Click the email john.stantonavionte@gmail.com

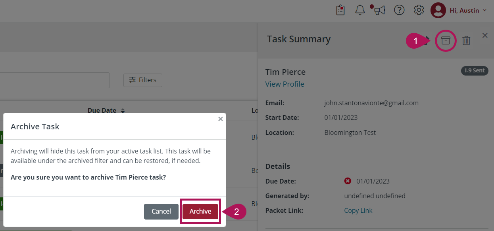click(371, 103)
